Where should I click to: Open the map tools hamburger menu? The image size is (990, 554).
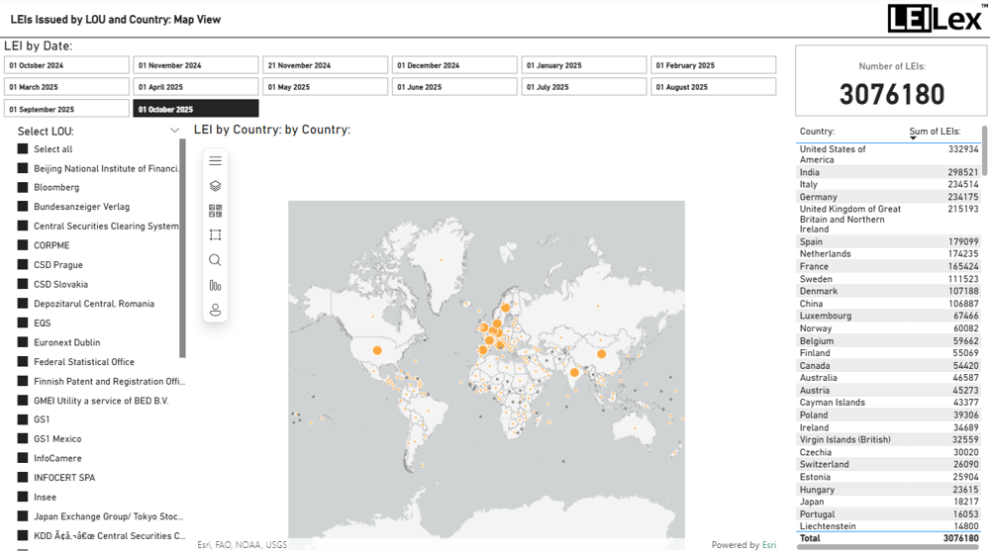click(215, 161)
